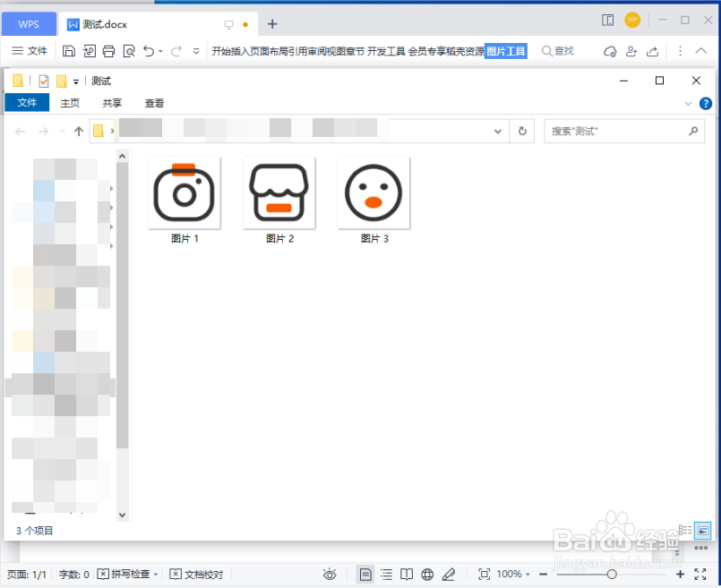
Task: Open the WPS 文件 hamburger menu
Action: 30,50
